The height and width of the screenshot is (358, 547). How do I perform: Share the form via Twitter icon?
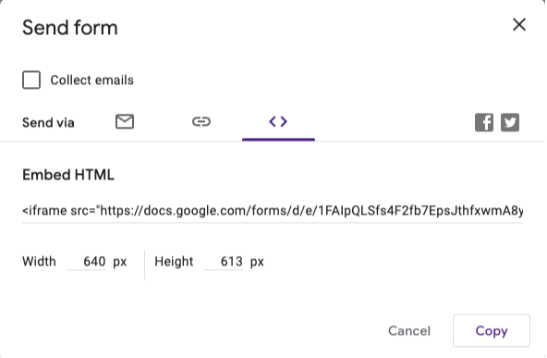point(510,122)
